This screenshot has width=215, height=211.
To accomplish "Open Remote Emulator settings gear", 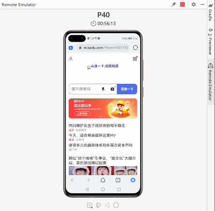I will tap(193, 4).
